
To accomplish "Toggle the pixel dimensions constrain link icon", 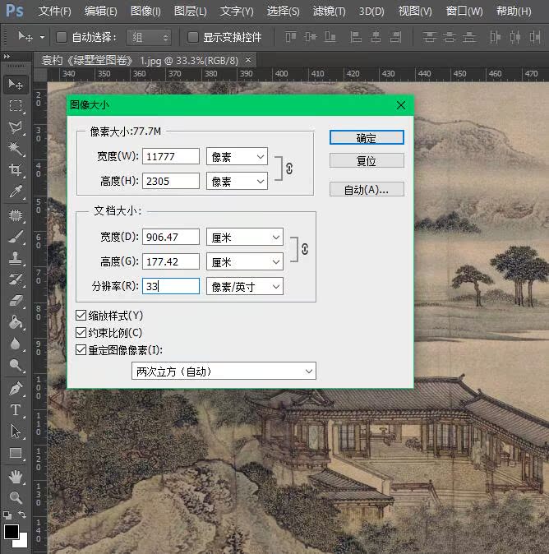I will click(289, 169).
